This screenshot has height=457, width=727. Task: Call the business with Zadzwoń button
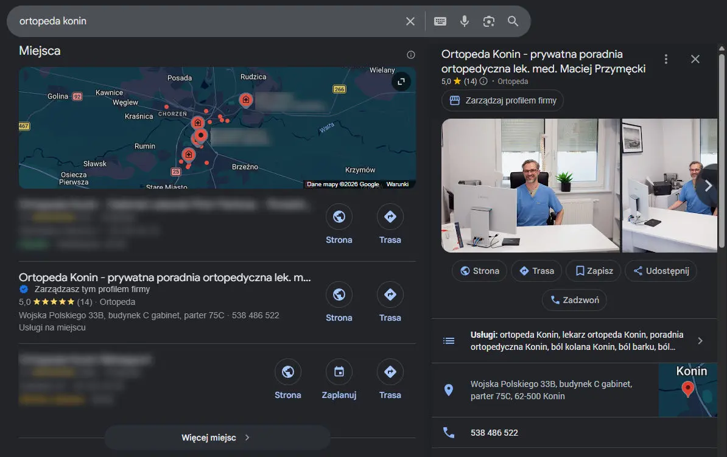pyautogui.click(x=574, y=301)
